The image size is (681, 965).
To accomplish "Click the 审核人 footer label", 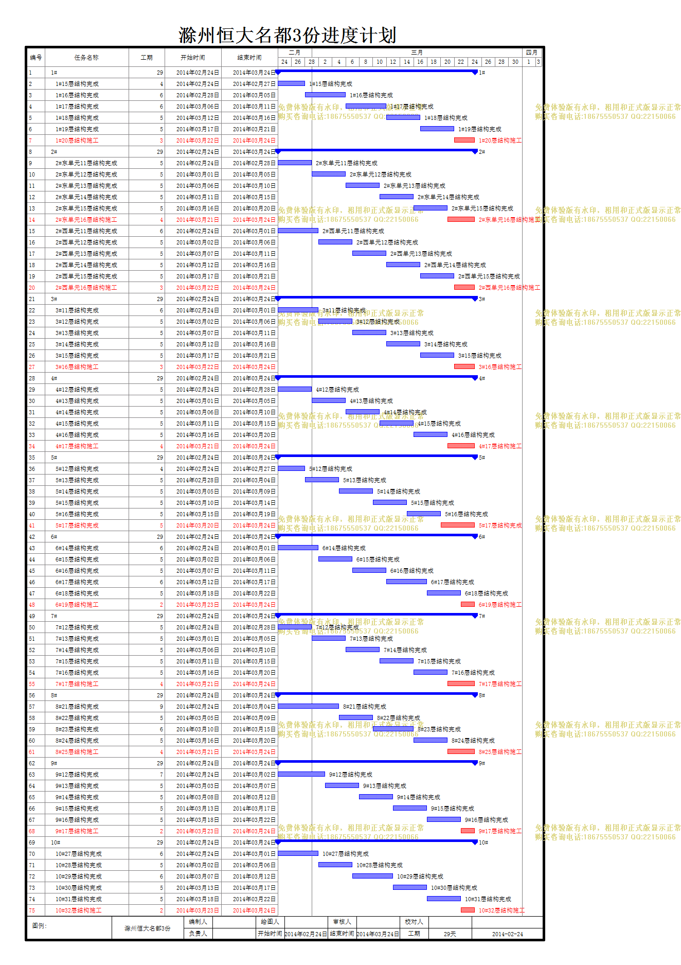I will [342, 922].
